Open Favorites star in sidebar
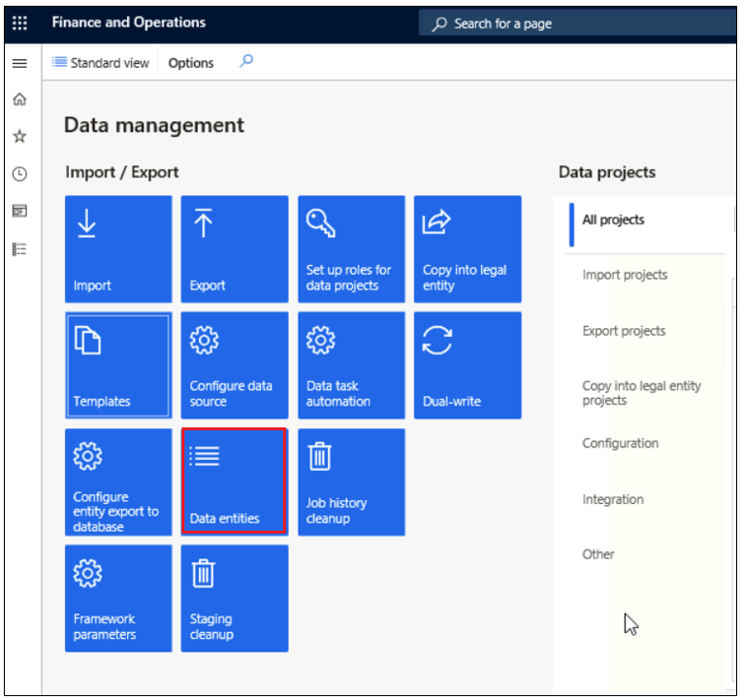The height and width of the screenshot is (699, 741). [19, 137]
